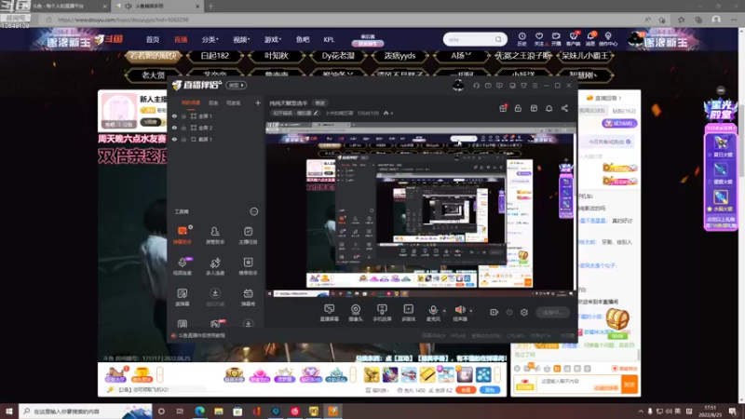
Task: Add the 直播屏幕 screen-capture source
Action: pos(330,313)
